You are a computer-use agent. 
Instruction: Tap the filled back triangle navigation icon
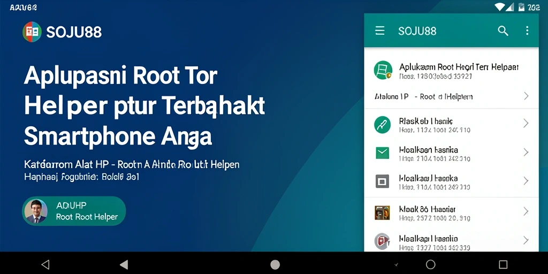[x=124, y=264]
